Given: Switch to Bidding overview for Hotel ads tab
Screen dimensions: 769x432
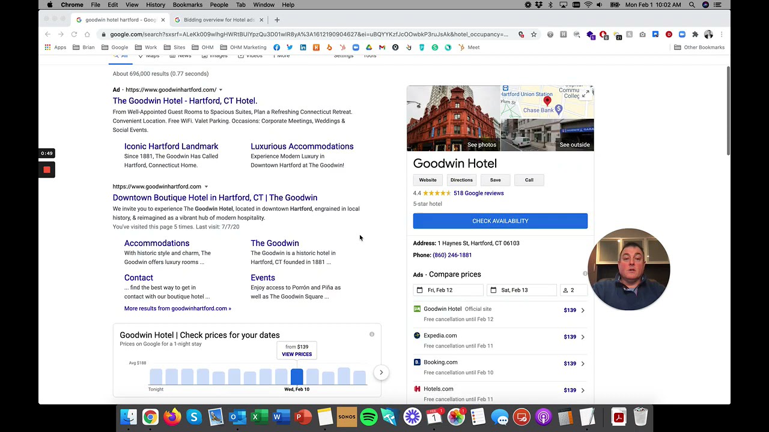Looking at the screenshot, I should tap(219, 20).
